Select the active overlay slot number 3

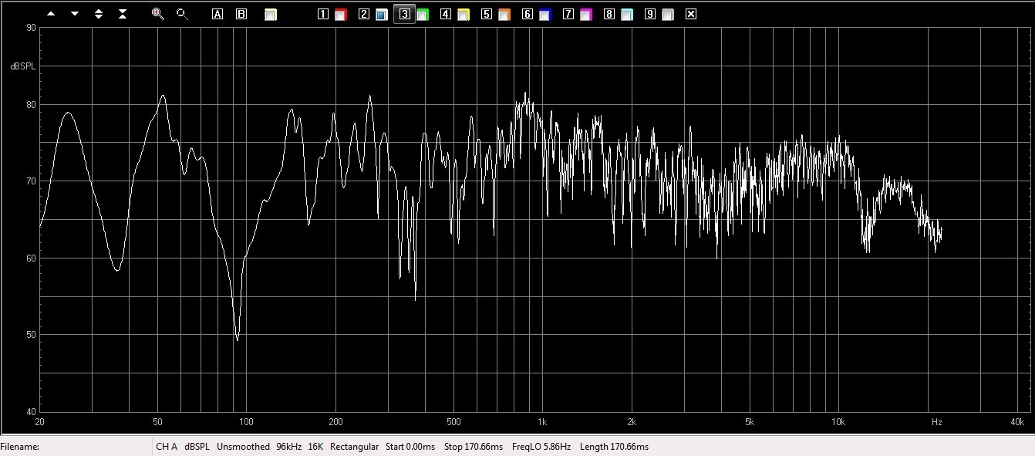(404, 14)
